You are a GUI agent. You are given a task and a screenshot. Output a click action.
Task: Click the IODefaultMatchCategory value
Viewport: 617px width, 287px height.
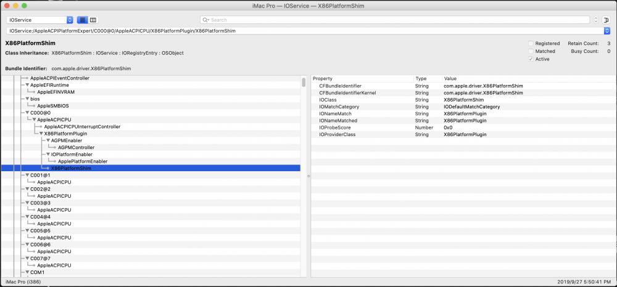471,107
